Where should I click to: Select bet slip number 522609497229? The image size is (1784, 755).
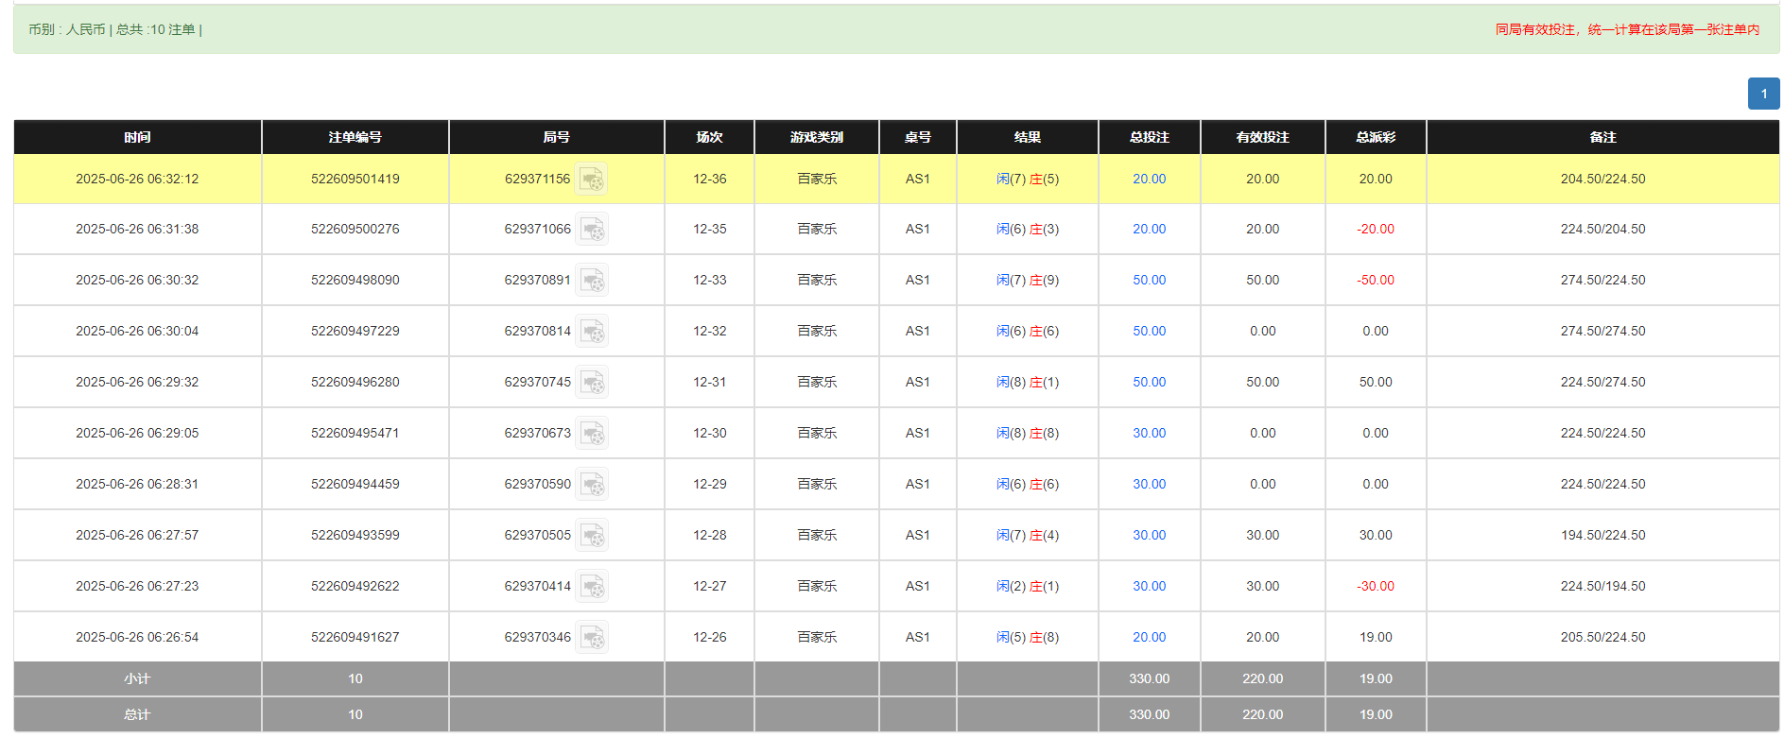click(355, 331)
